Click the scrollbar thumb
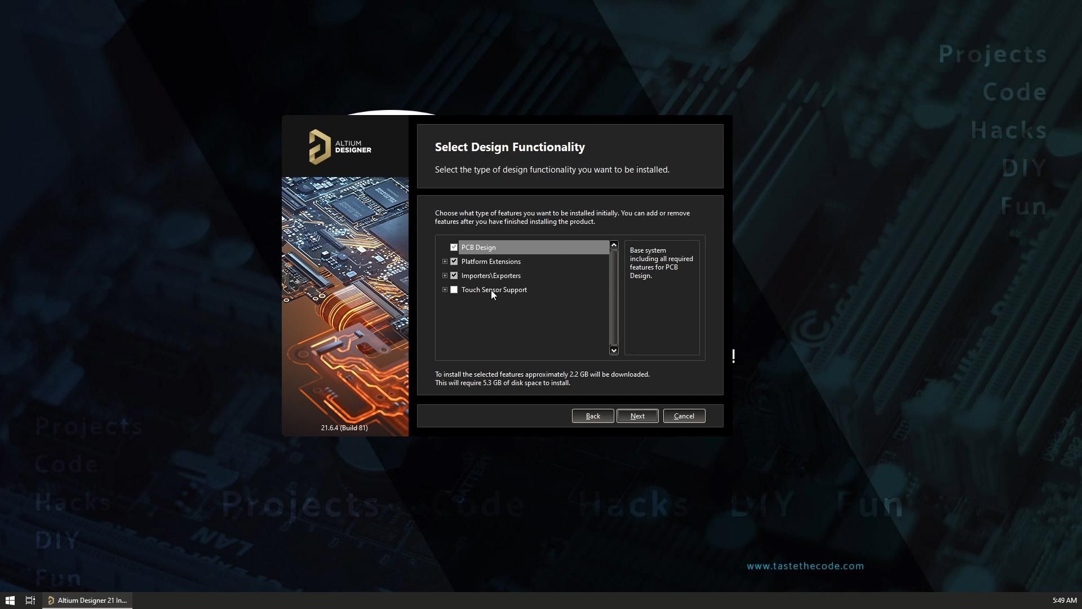1082x609 pixels. [x=614, y=296]
